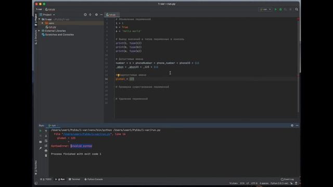Open the run configuration dropdown
This screenshot has width=333, height=187.
[x=265, y=9]
